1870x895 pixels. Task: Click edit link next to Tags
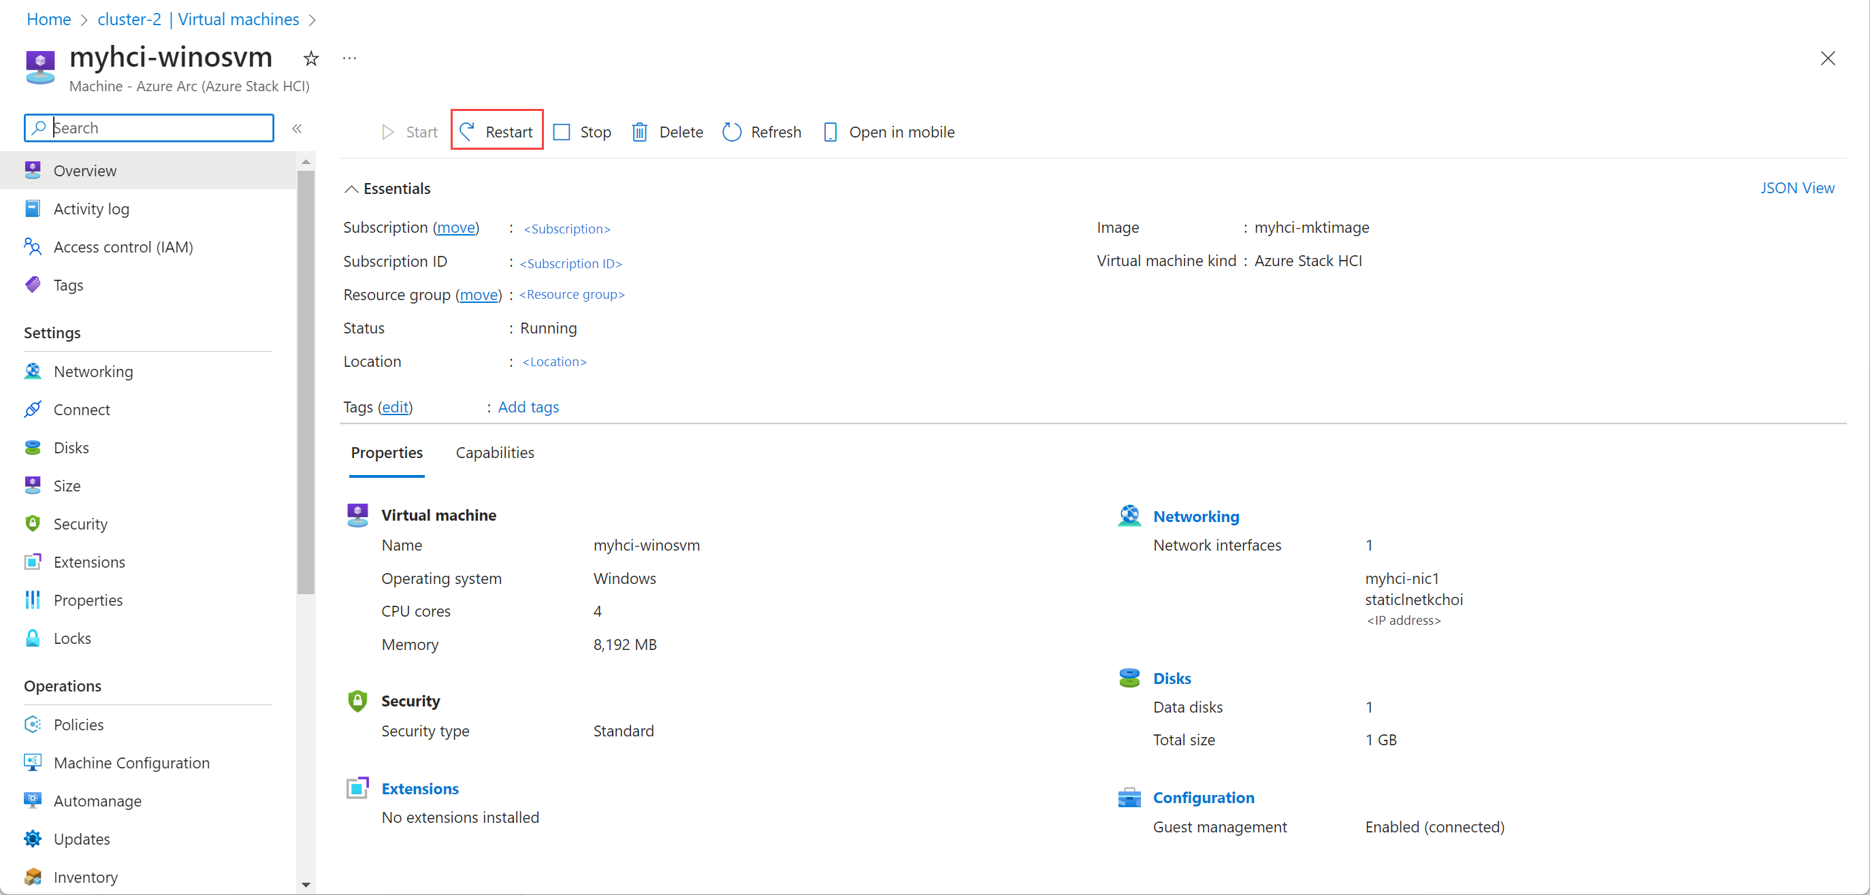coord(395,407)
